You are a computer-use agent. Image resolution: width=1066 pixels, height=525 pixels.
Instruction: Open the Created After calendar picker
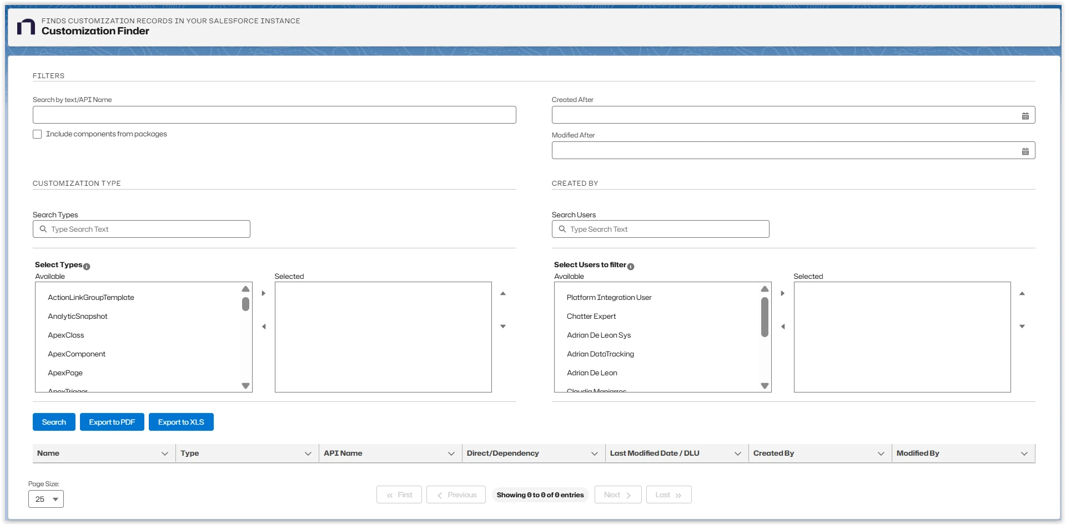tap(1025, 116)
